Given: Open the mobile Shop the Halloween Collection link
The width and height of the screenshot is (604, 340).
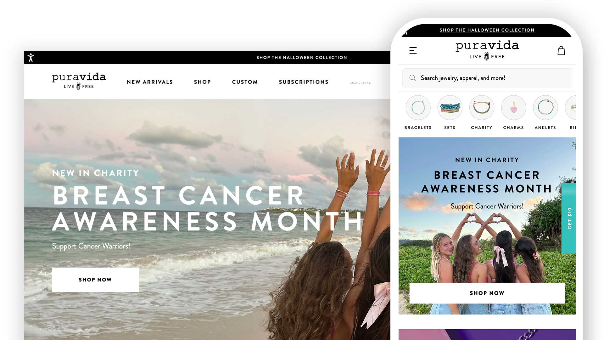Looking at the screenshot, I should (x=487, y=30).
